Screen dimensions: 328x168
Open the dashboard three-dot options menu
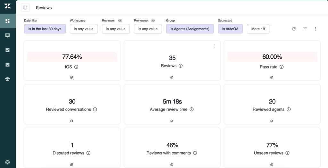click(x=316, y=29)
